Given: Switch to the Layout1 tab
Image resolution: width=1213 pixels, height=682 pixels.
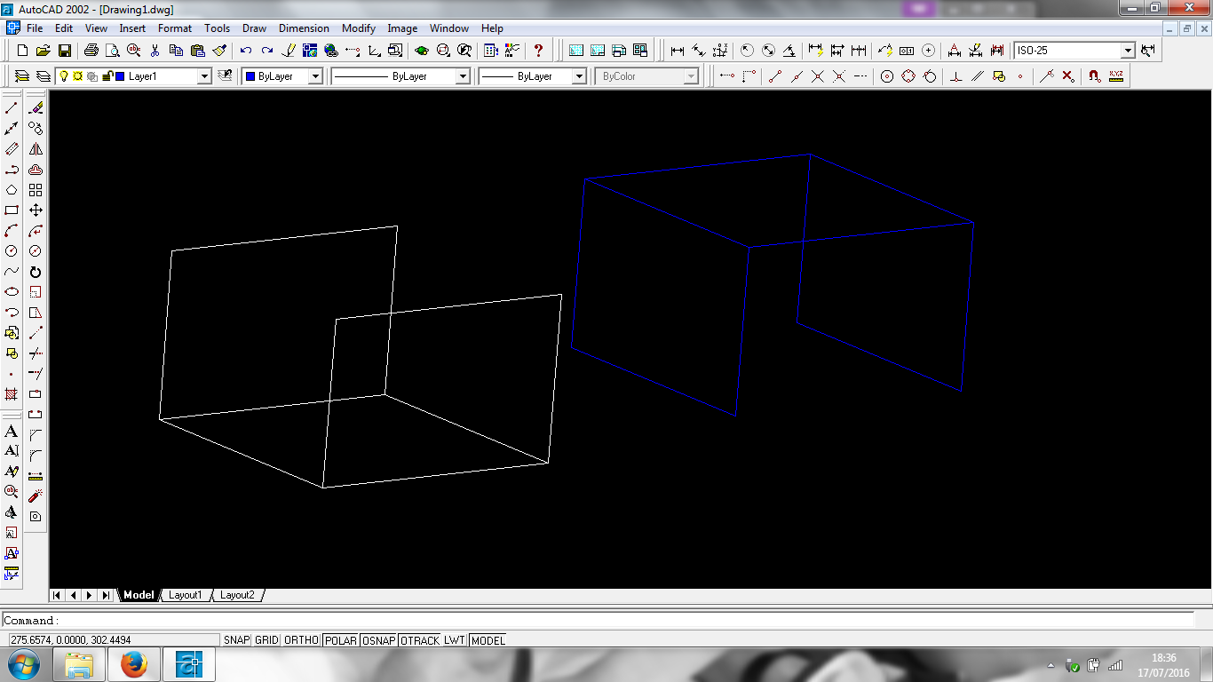Looking at the screenshot, I should [186, 595].
